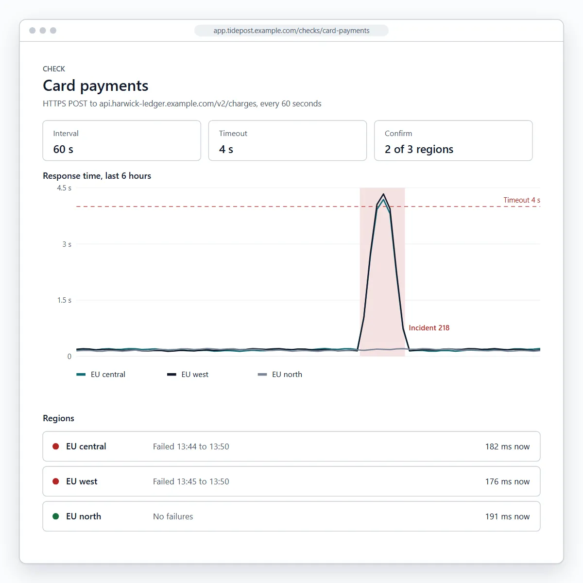Click Failed 13:44 to 13:50 text
583x583 pixels.
191,446
